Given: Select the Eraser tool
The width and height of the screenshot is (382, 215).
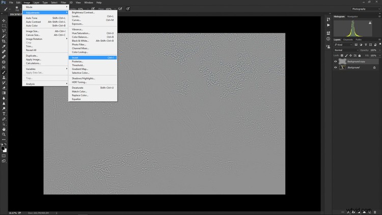Looking at the screenshot, I should coord(4,88).
